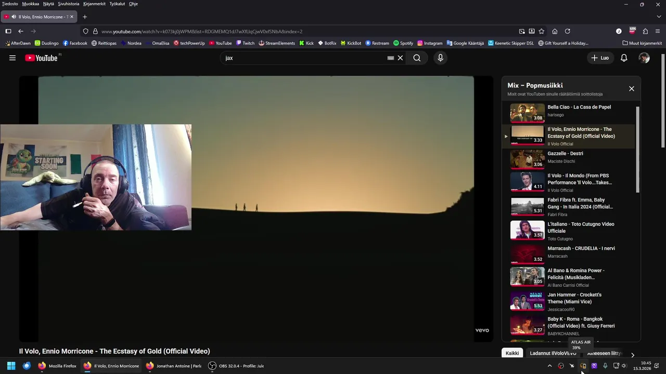Open the on-screen keyboard icon in search box
666x374 pixels.
[x=391, y=58]
